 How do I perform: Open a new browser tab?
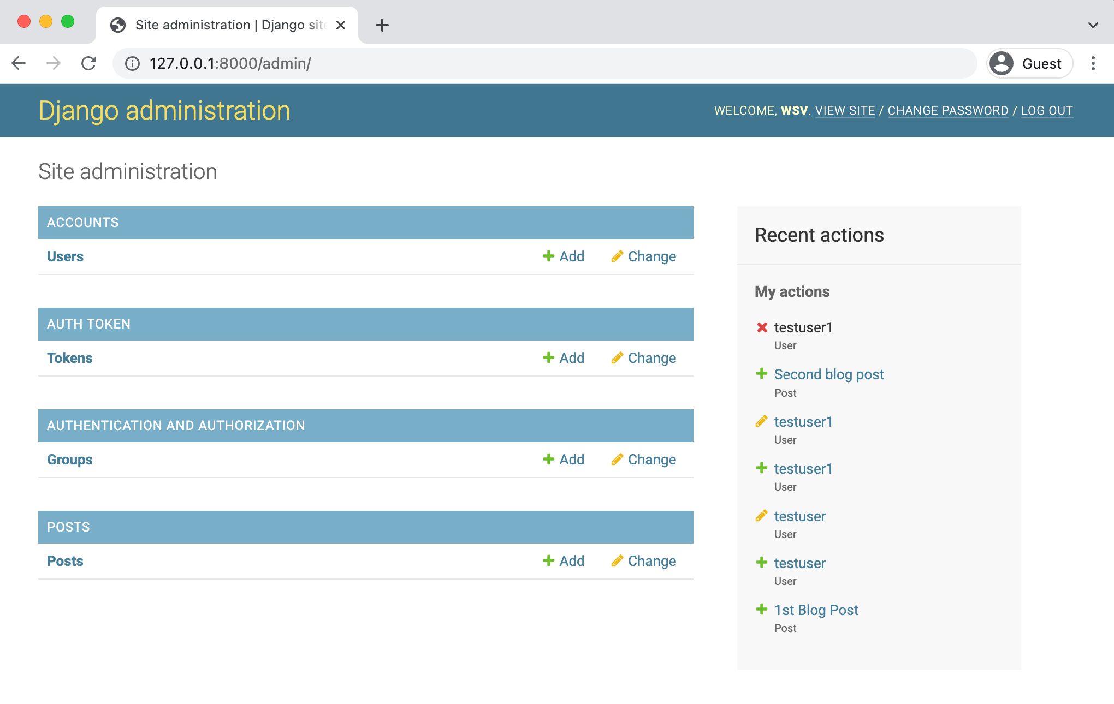[x=382, y=25]
